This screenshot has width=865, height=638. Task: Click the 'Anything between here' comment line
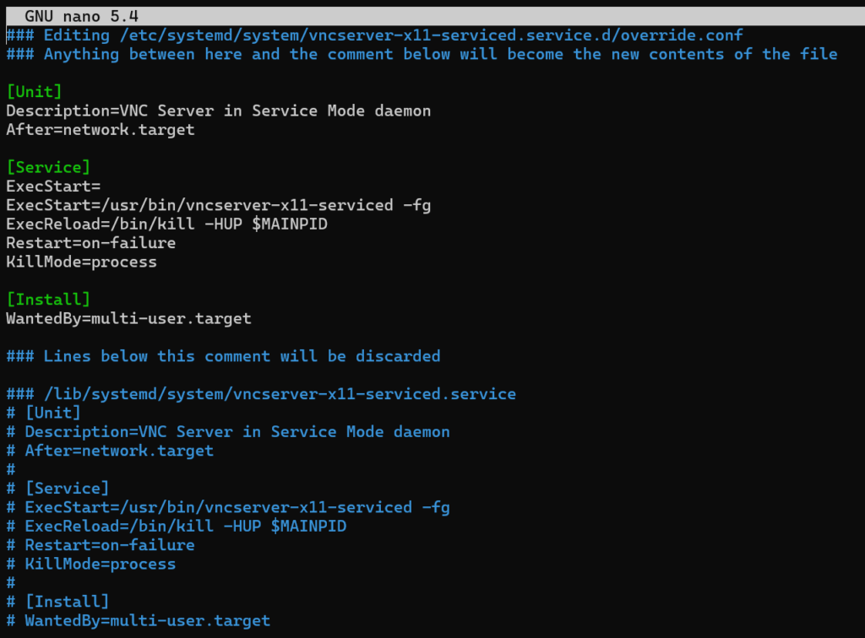[x=422, y=54]
